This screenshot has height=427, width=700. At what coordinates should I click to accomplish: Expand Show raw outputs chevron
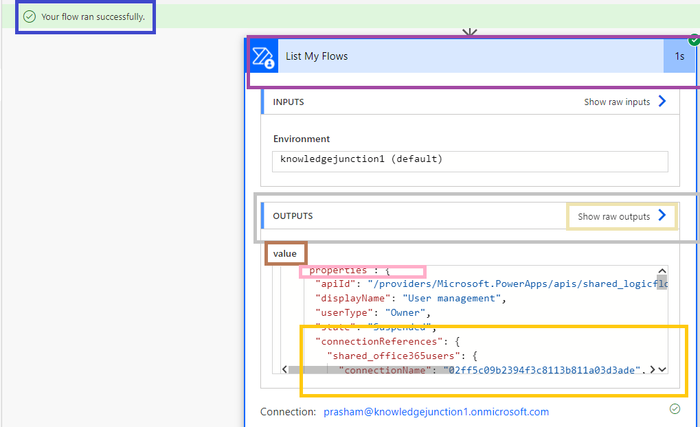(x=662, y=215)
